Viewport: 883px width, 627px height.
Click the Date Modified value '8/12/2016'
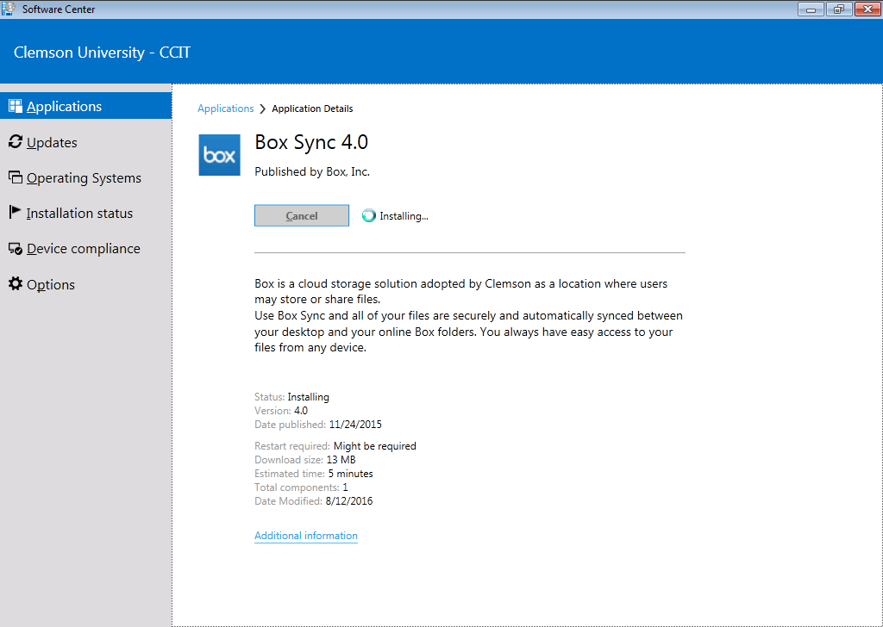(349, 501)
